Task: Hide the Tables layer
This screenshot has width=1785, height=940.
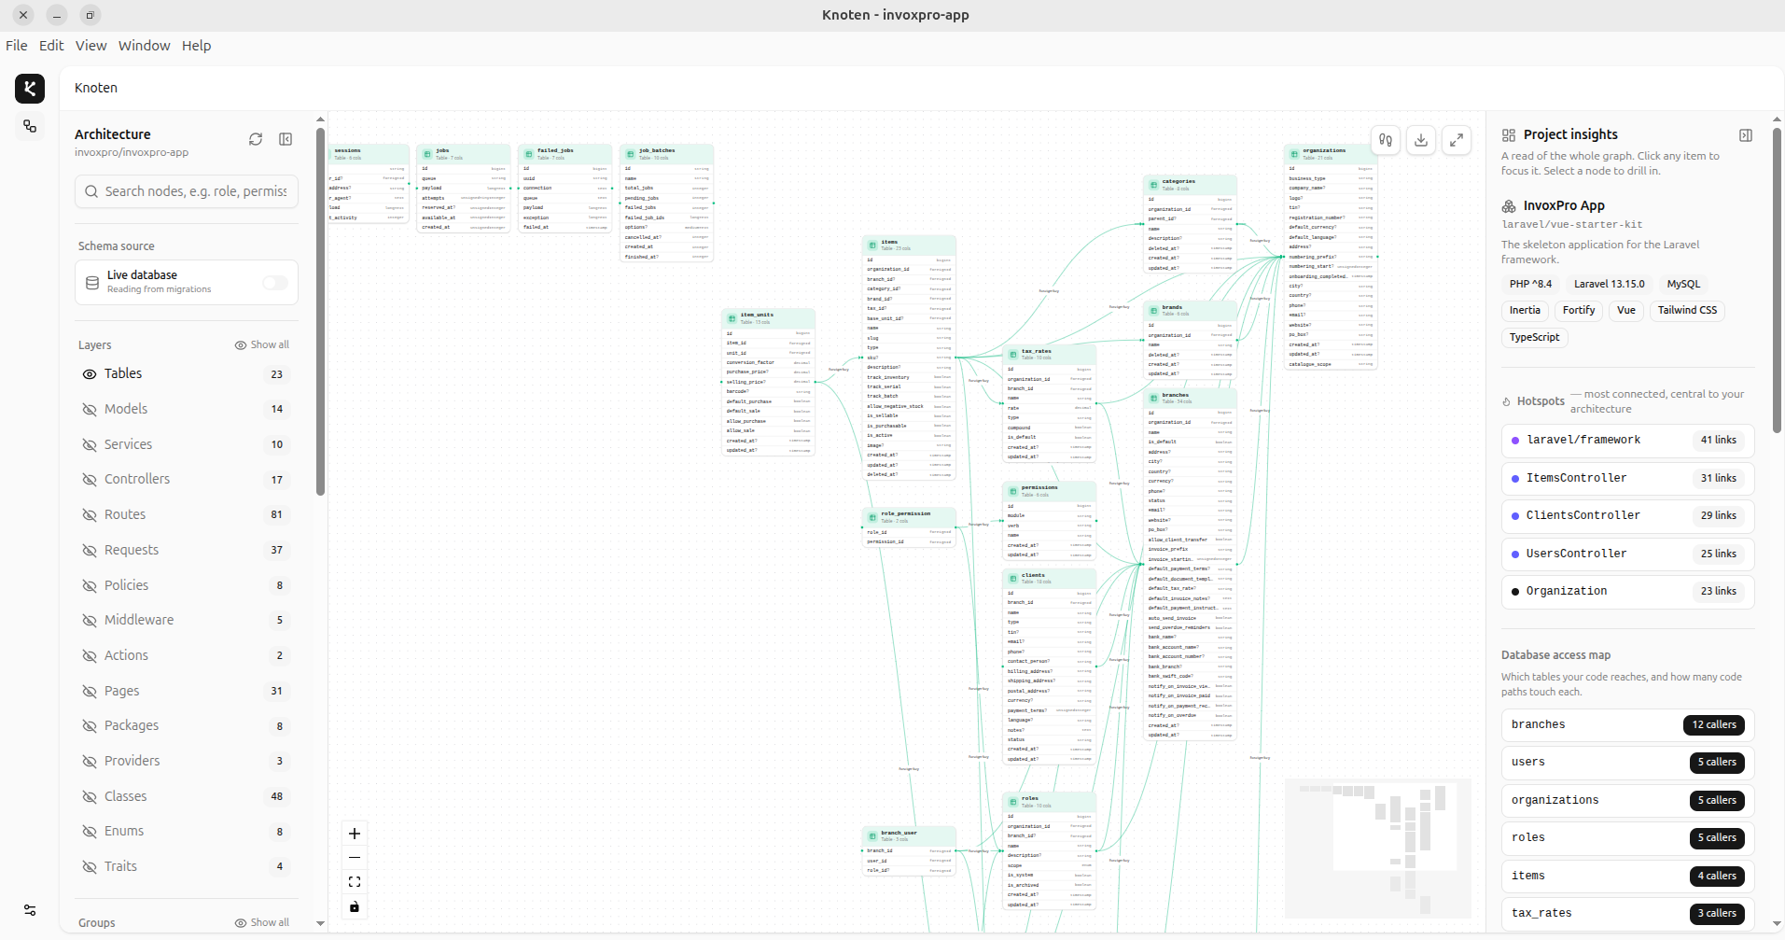Action: (90, 374)
